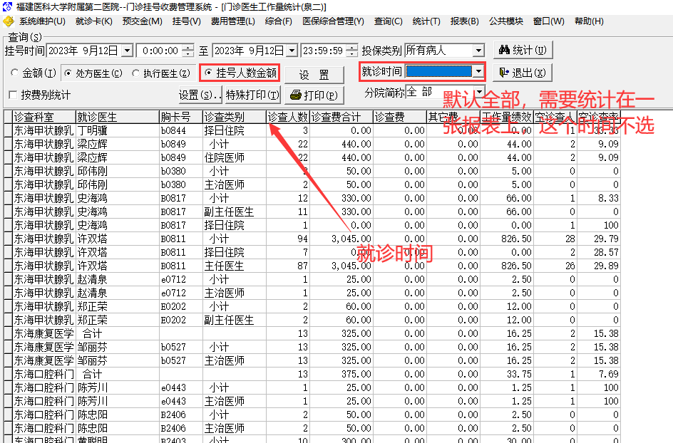
Task: Click the hand icon beside 系统维护 menu
Action: point(9,21)
